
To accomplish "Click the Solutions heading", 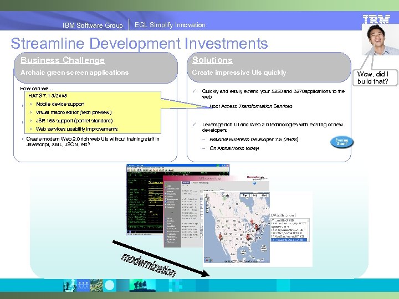I will point(212,60).
